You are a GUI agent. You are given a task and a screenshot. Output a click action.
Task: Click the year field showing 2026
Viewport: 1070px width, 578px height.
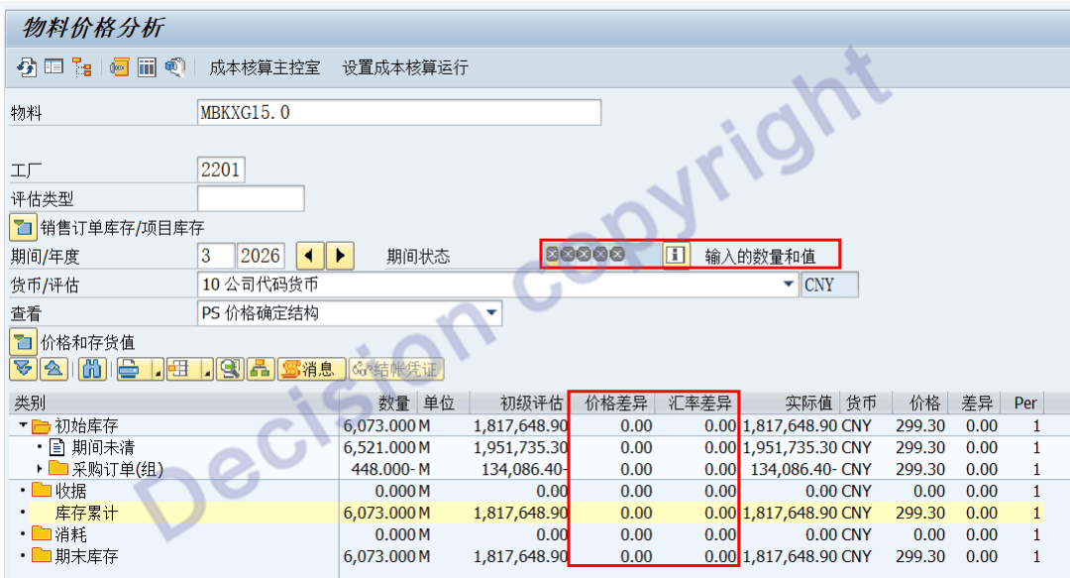[261, 256]
